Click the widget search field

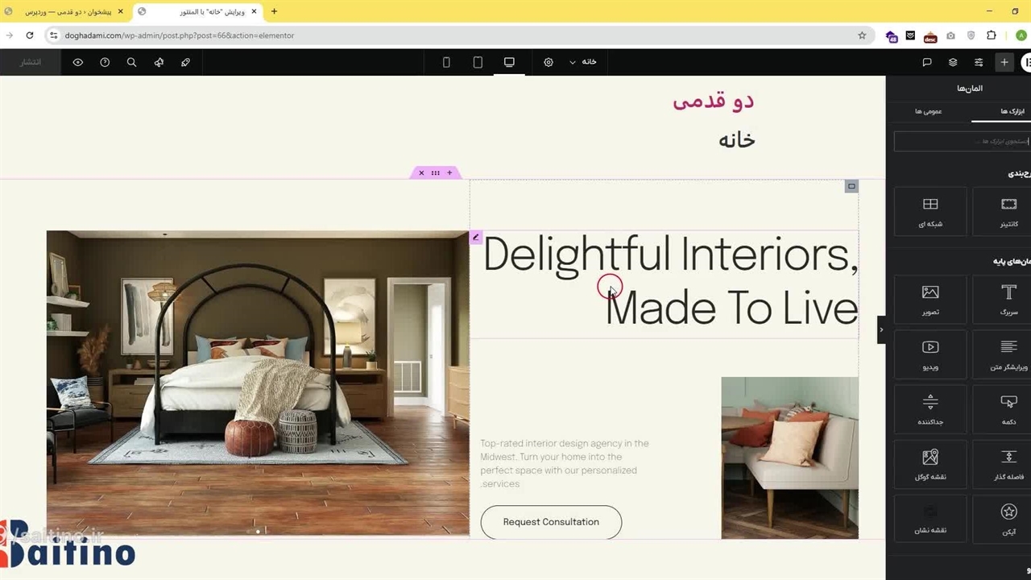click(961, 141)
